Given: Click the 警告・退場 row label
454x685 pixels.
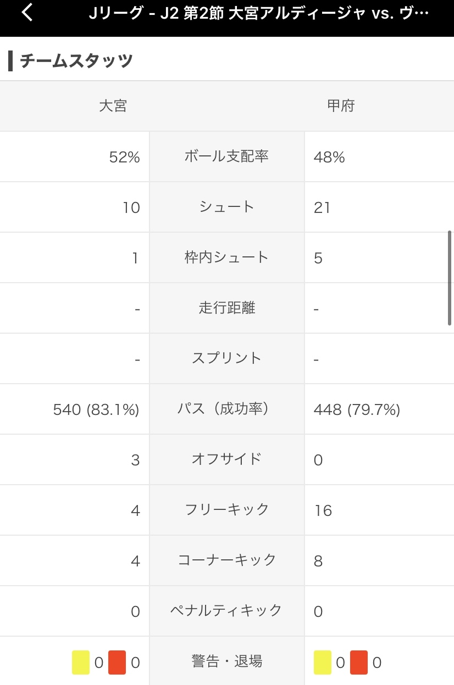Looking at the screenshot, I should pos(226,661).
